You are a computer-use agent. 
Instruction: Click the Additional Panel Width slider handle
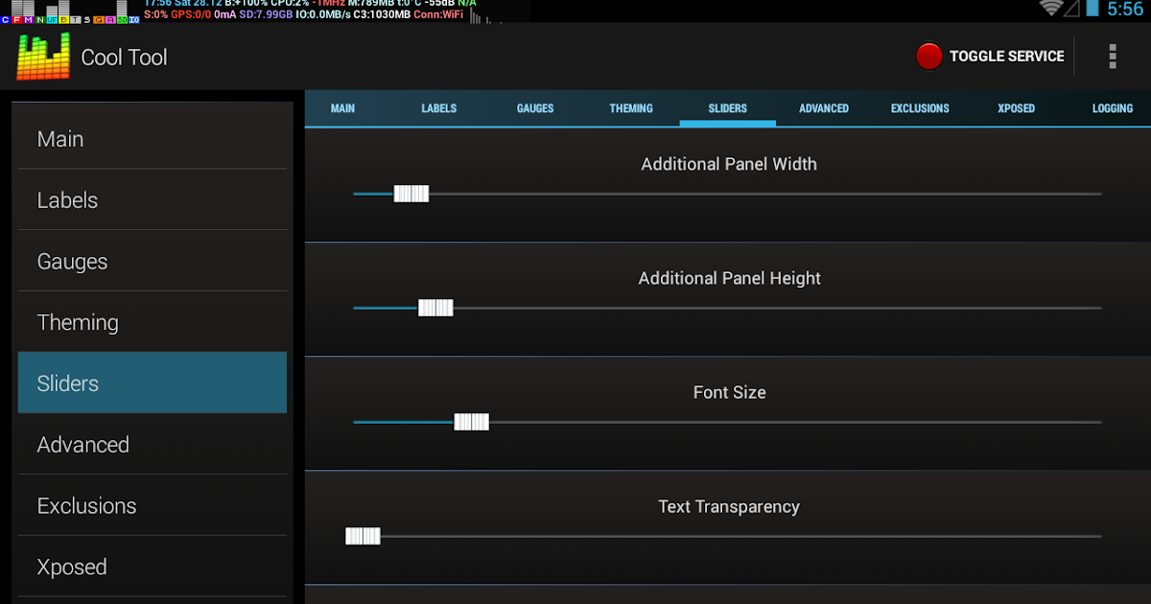coord(411,194)
